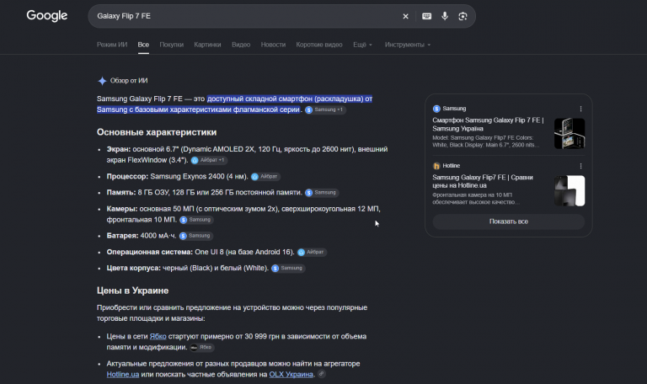Follow the Ябко hyperlink in prices

click(158, 337)
